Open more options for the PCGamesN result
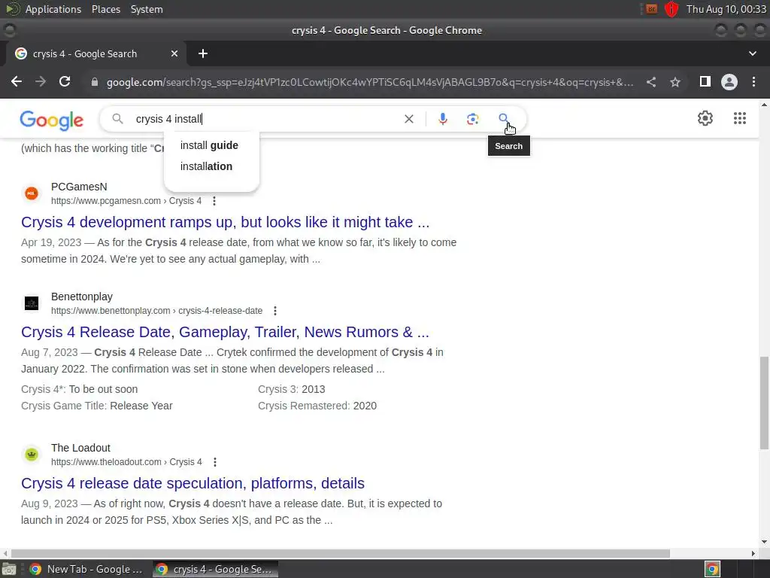This screenshot has height=578, width=770. click(214, 201)
